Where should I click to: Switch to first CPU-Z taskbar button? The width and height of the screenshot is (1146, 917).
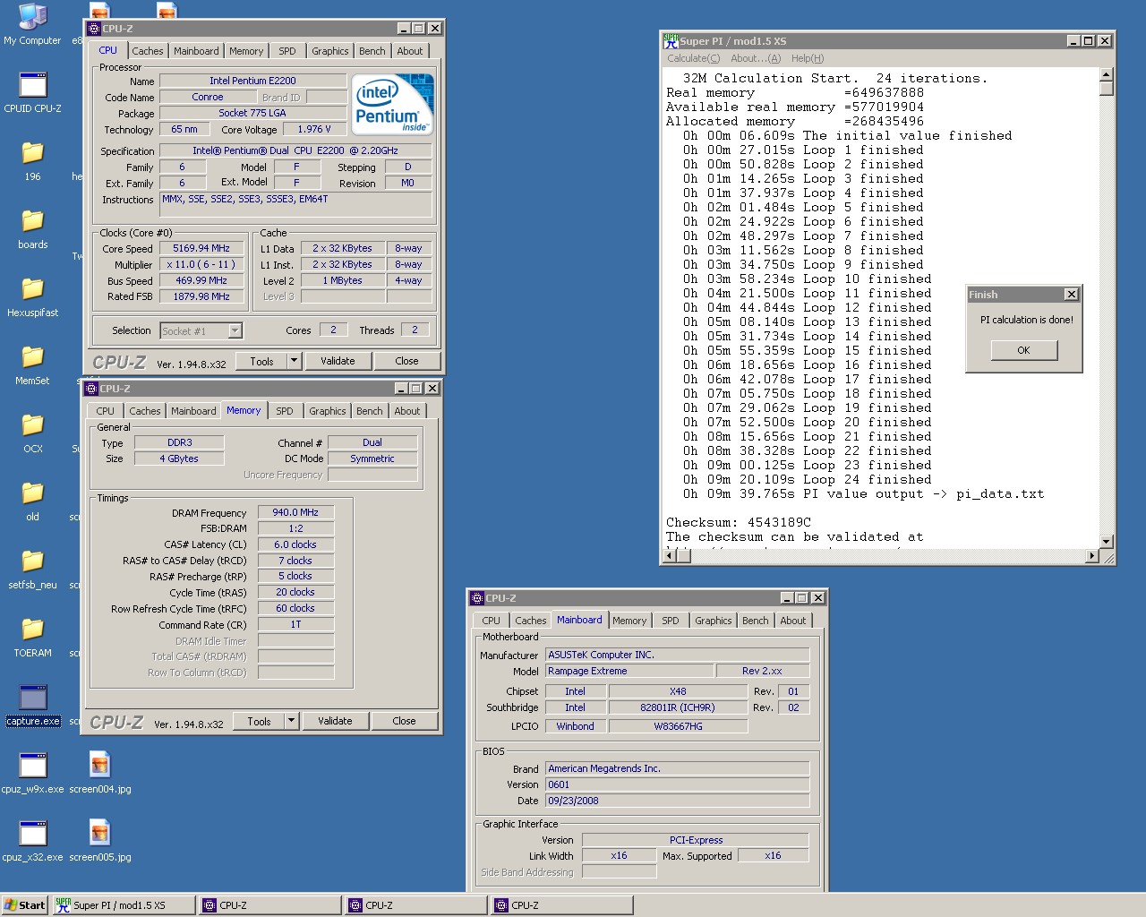point(270,905)
